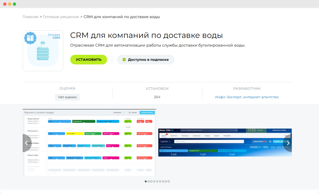Click the red window close button
The image size is (319, 193).
pos(5,4)
